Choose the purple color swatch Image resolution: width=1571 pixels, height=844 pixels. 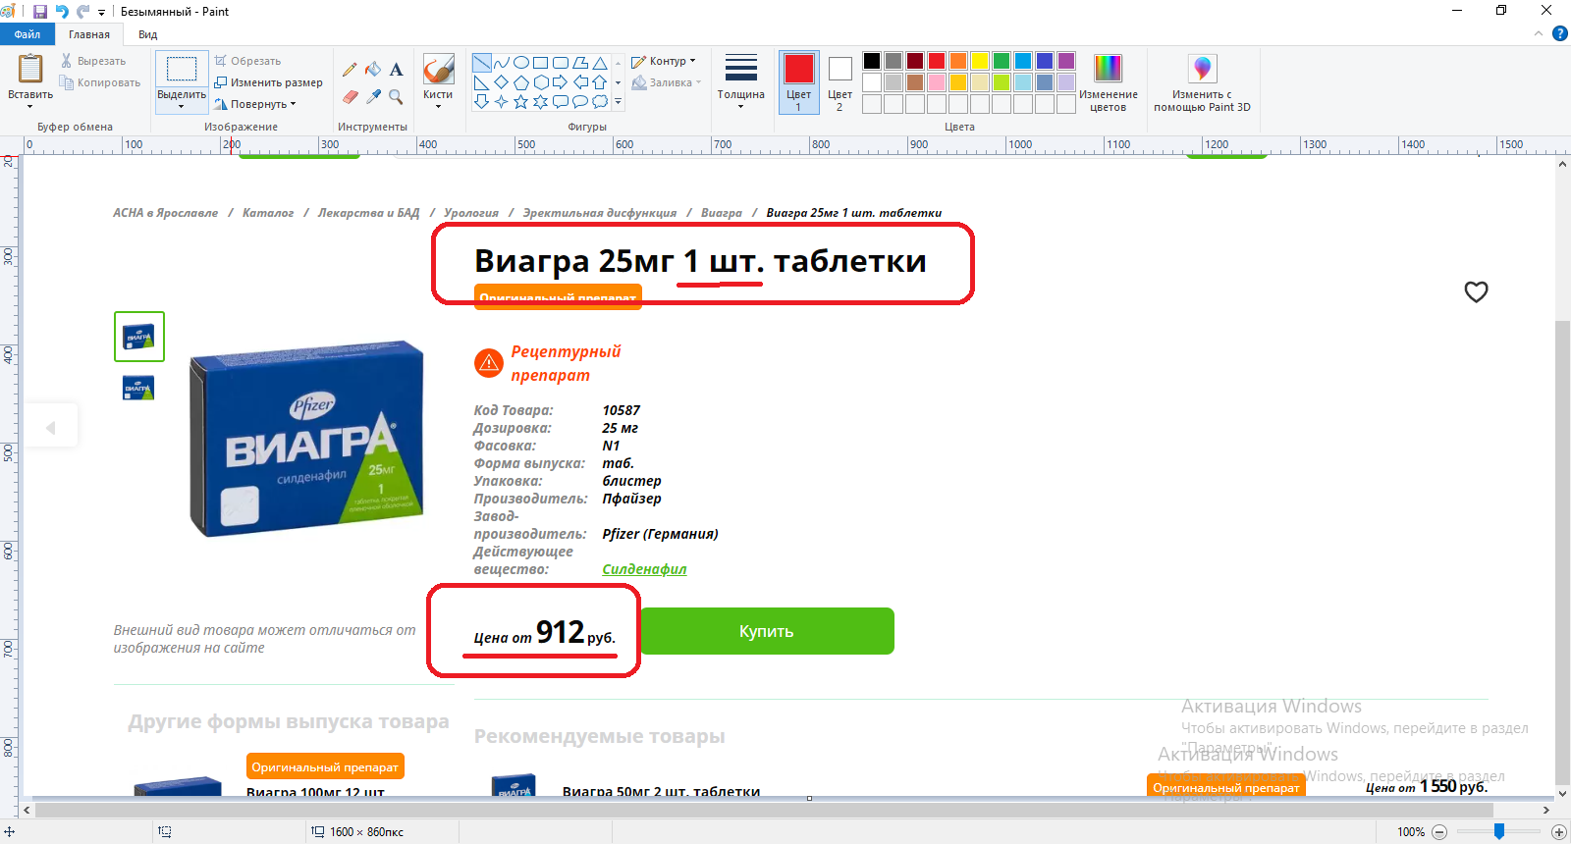coord(1065,61)
